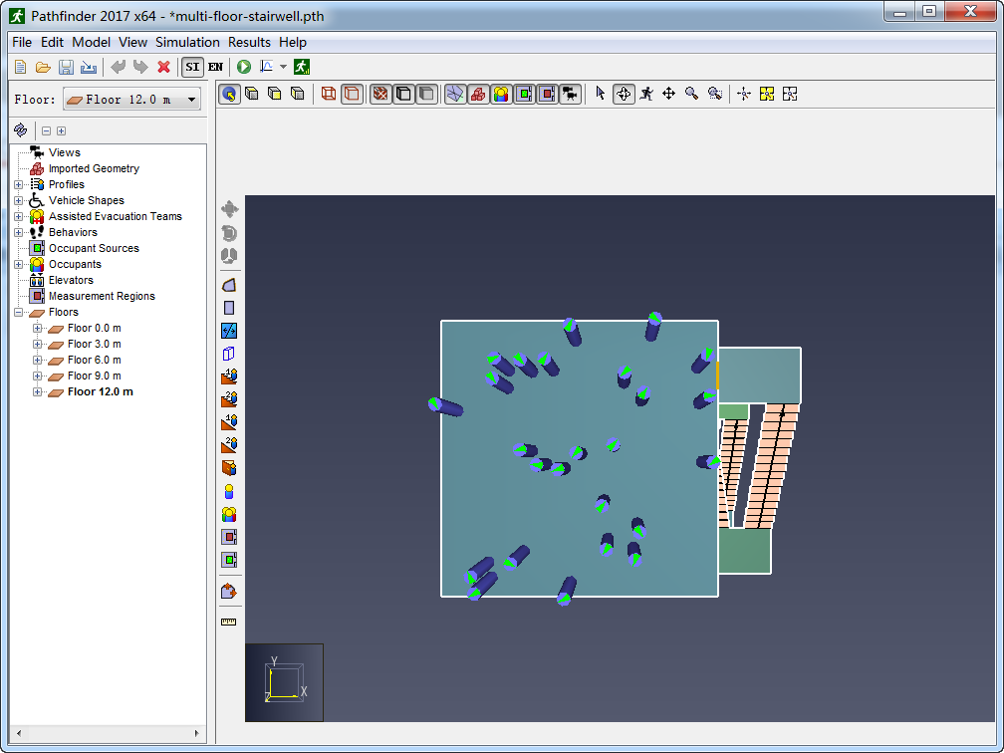Save the model with floppy disk icon
This screenshot has height=753, width=1004.
click(x=66, y=67)
